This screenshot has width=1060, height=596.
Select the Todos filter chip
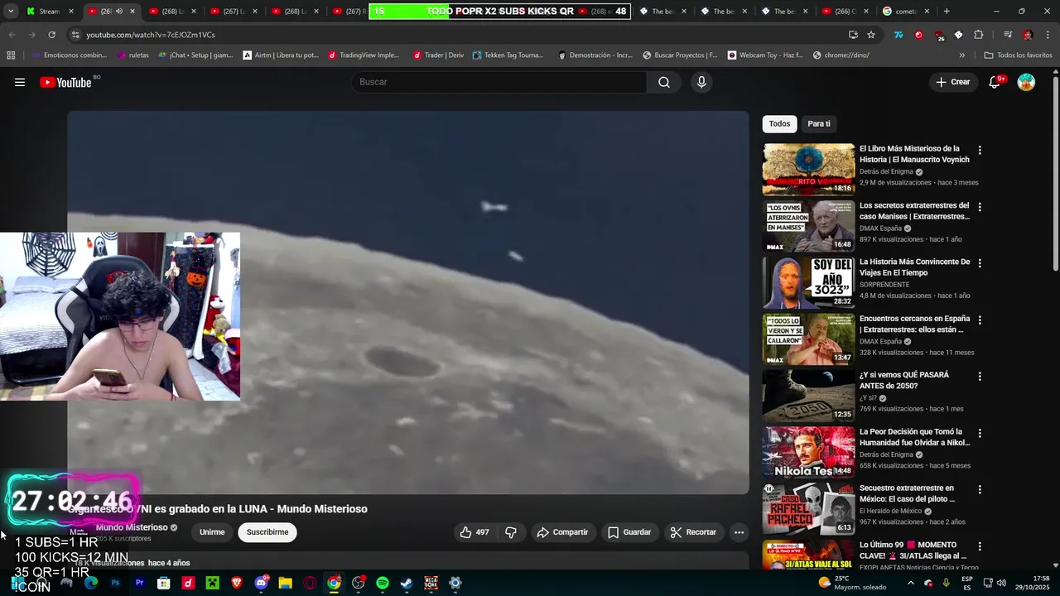[779, 123]
